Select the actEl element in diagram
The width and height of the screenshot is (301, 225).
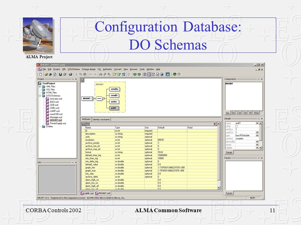click(x=114, y=108)
